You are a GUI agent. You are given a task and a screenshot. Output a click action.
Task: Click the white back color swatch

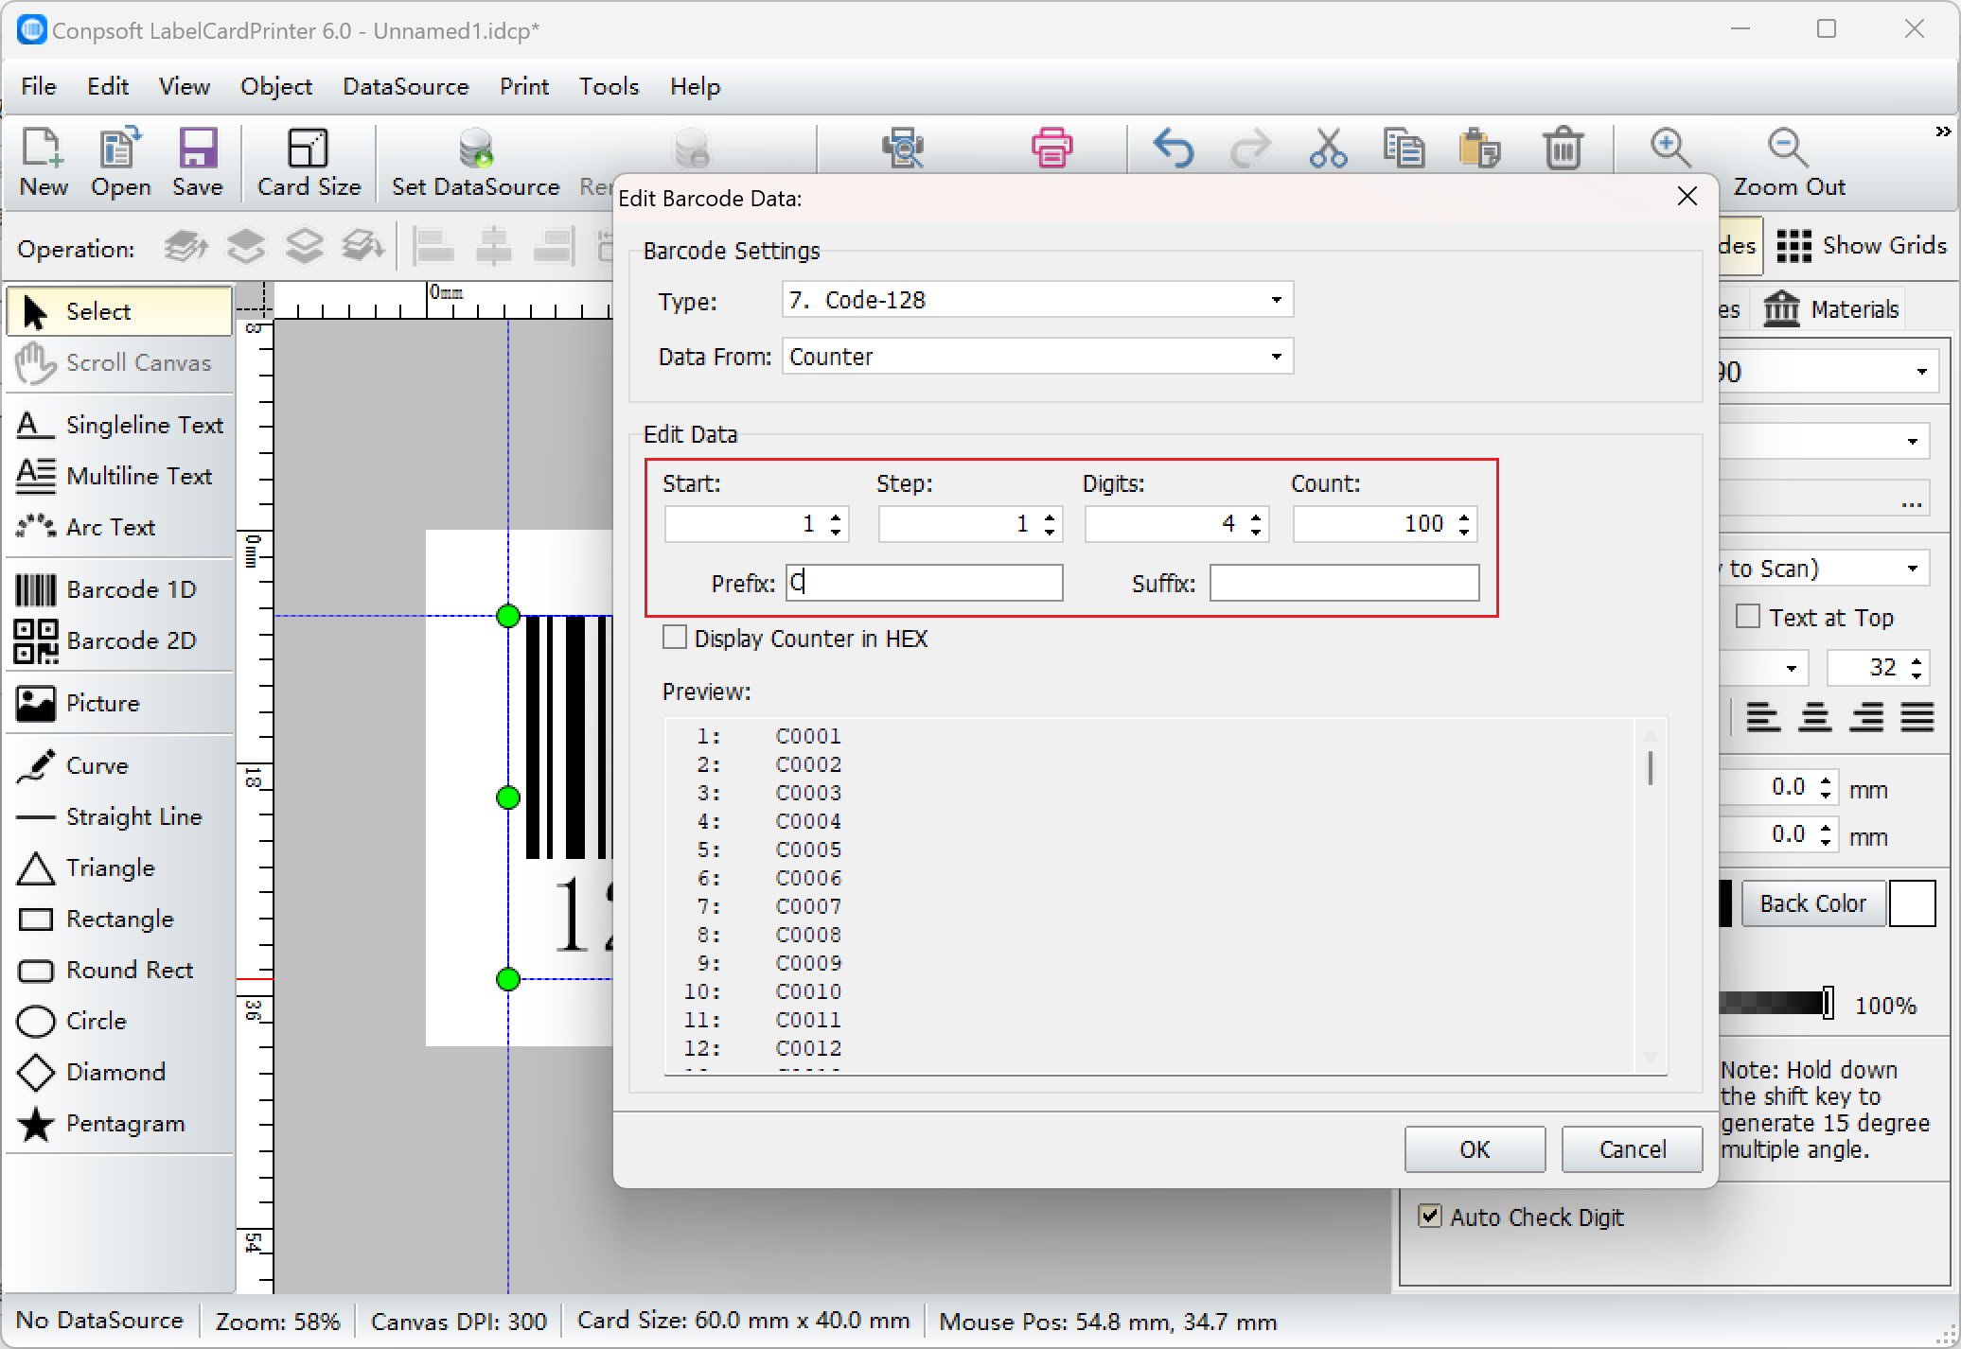pyautogui.click(x=1912, y=903)
